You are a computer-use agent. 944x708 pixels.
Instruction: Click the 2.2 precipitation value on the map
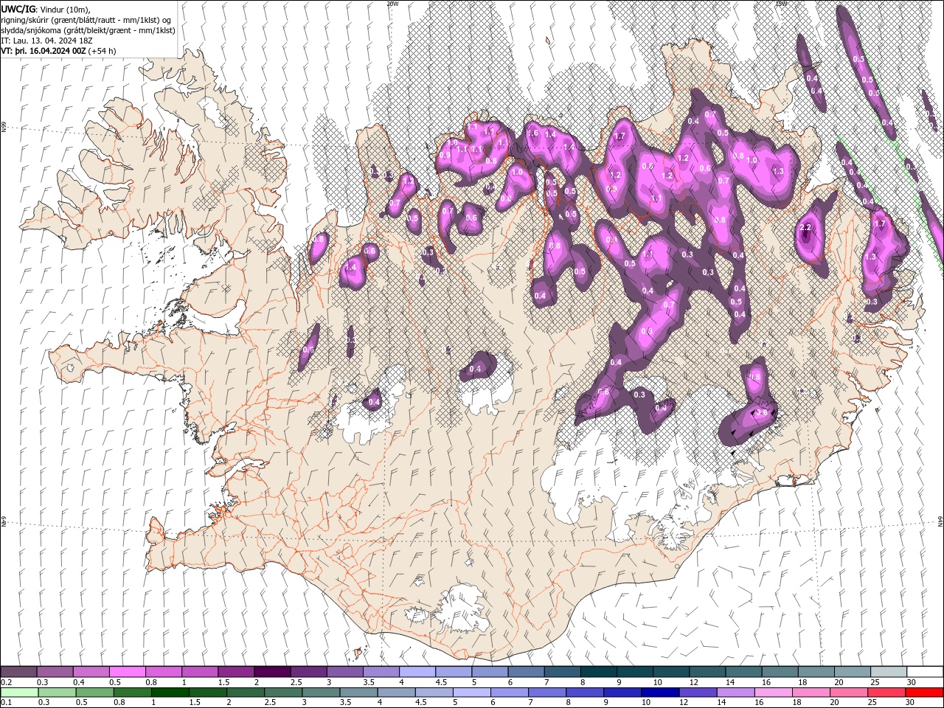pos(805,228)
